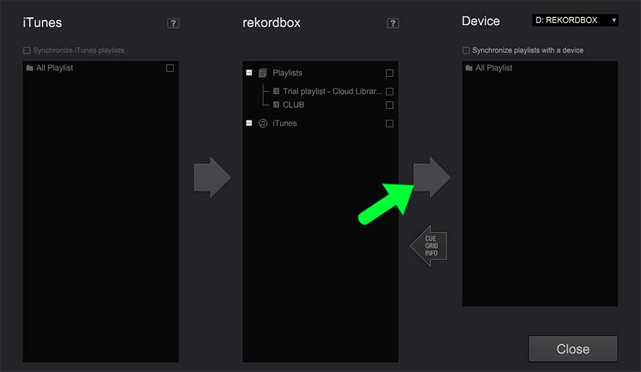Click the iTunes panel heading
This screenshot has width=641, height=372.
(43, 23)
